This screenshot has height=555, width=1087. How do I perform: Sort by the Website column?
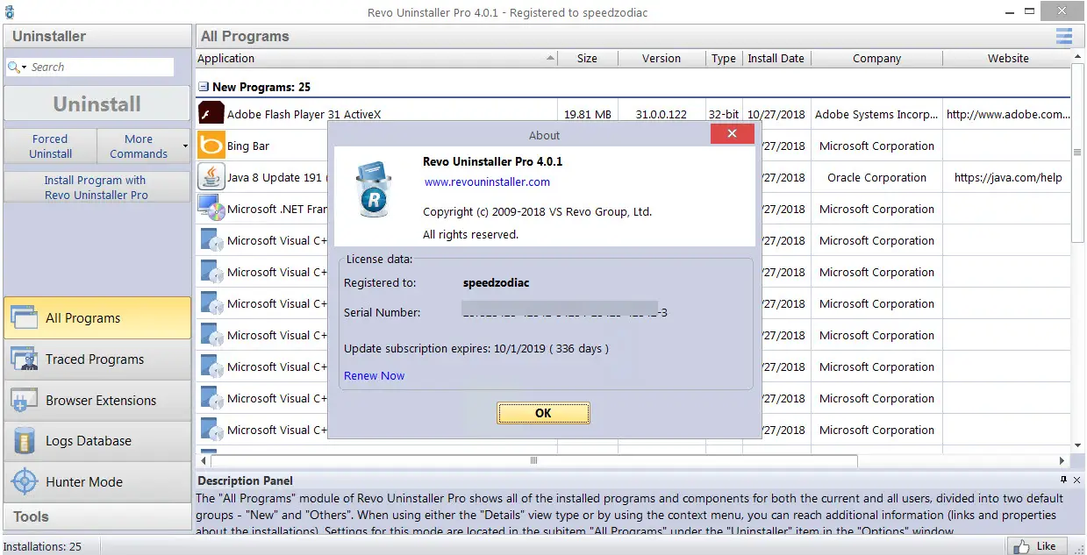click(x=1008, y=58)
